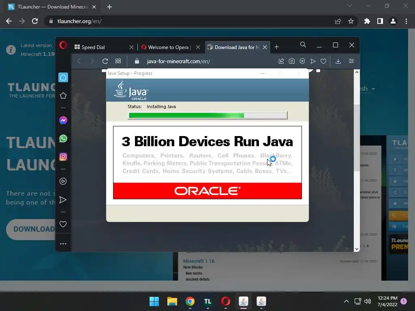Show hidden system tray icons

[x=346, y=301]
